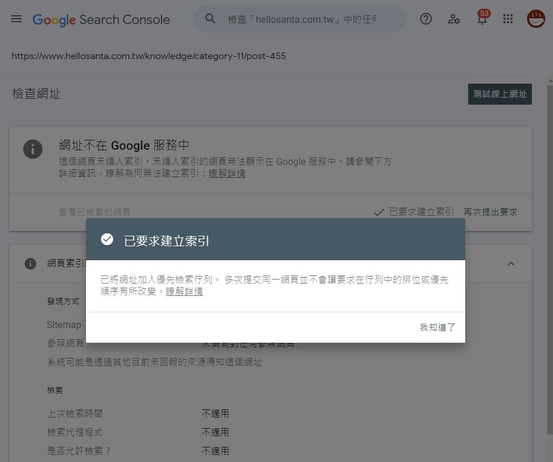
Task: Click the 系統可能是透過其他 note text
Action: [x=154, y=362]
